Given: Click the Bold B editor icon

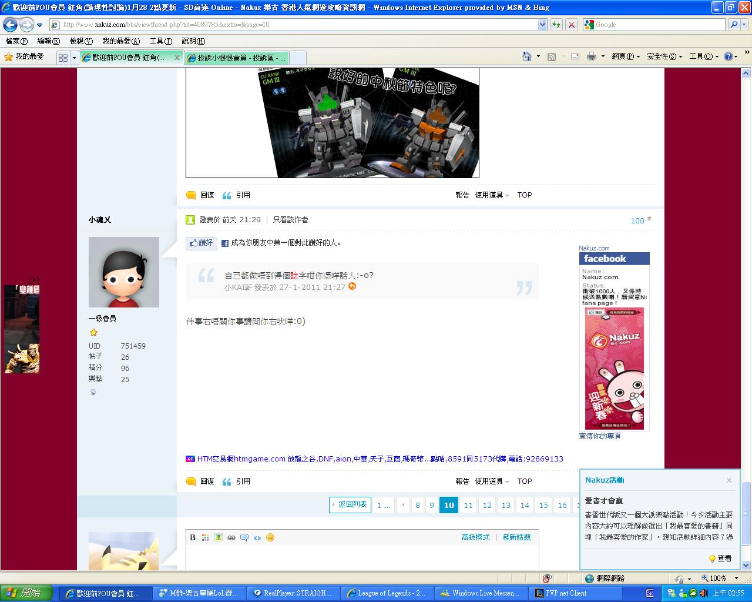Looking at the screenshot, I should click(x=193, y=537).
